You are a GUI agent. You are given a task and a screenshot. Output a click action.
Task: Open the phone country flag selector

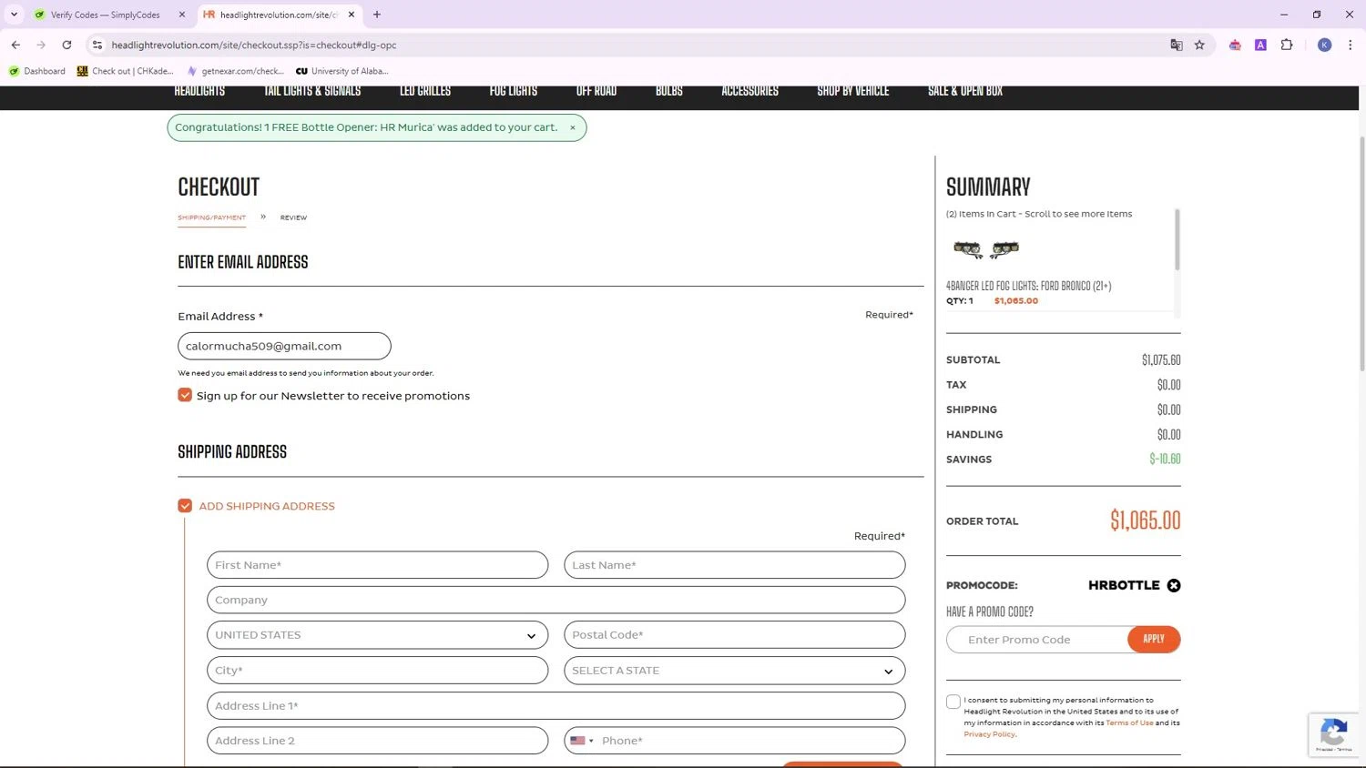point(582,741)
